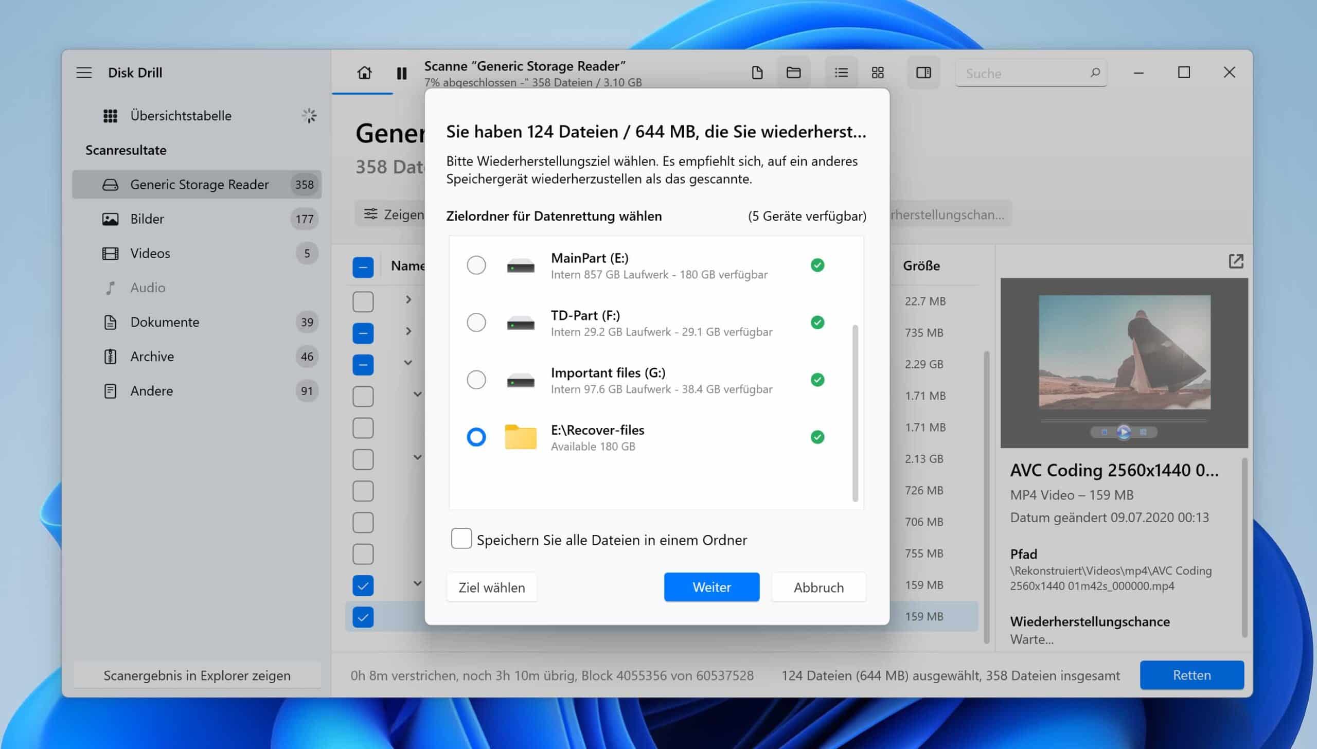Filter results by Dokumente
Viewport: 1317px width, 749px height.
click(x=197, y=322)
